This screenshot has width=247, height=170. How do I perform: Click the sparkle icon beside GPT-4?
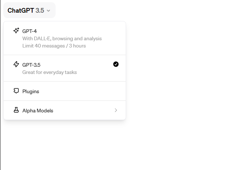click(x=16, y=31)
